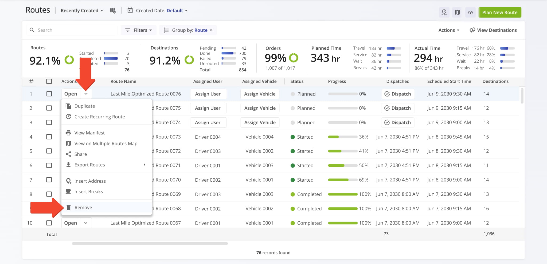
Task: Click the grid columns icon beside Recently Created
Action: [x=113, y=10]
